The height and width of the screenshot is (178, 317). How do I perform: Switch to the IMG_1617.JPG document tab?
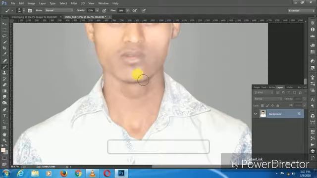(x=86, y=17)
